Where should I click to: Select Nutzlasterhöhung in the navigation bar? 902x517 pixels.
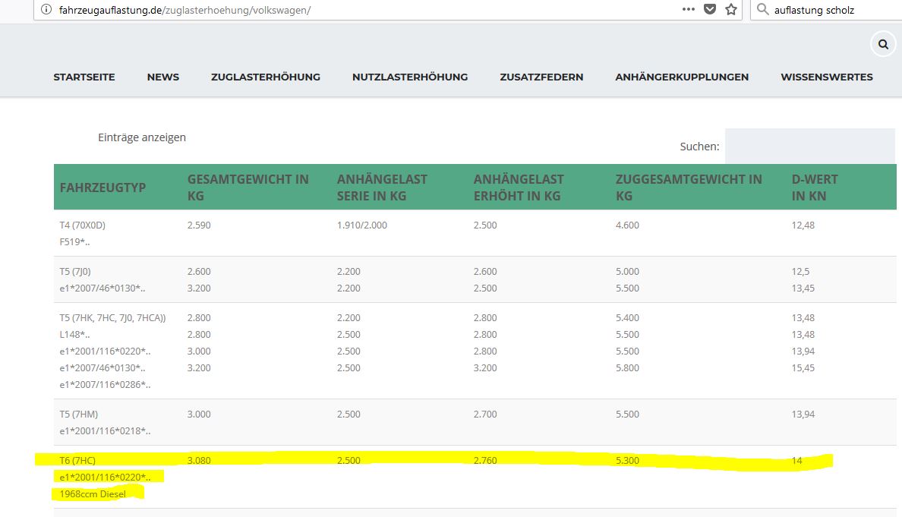(410, 77)
